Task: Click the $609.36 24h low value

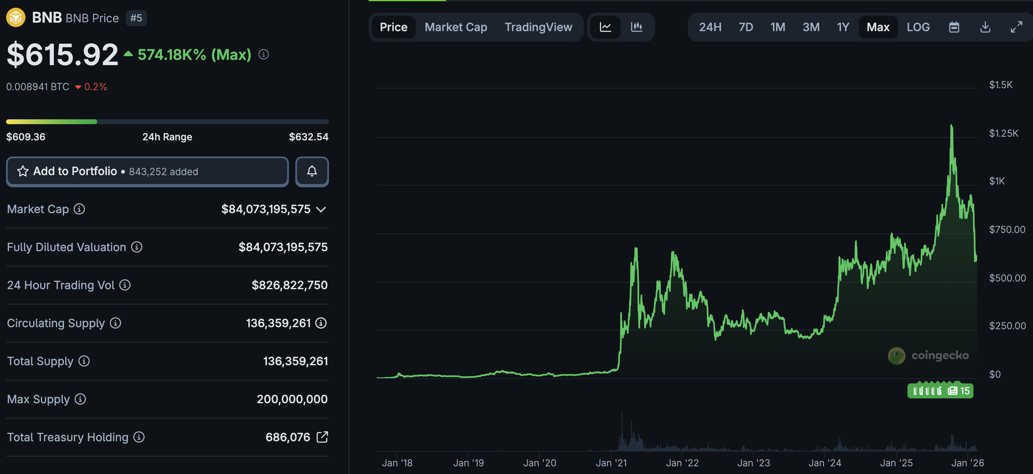Action: [26, 137]
